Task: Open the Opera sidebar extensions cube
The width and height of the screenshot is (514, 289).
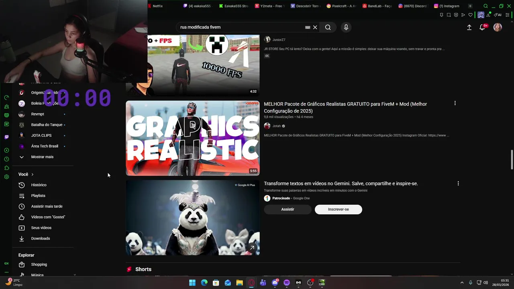Action: click(x=6, y=168)
